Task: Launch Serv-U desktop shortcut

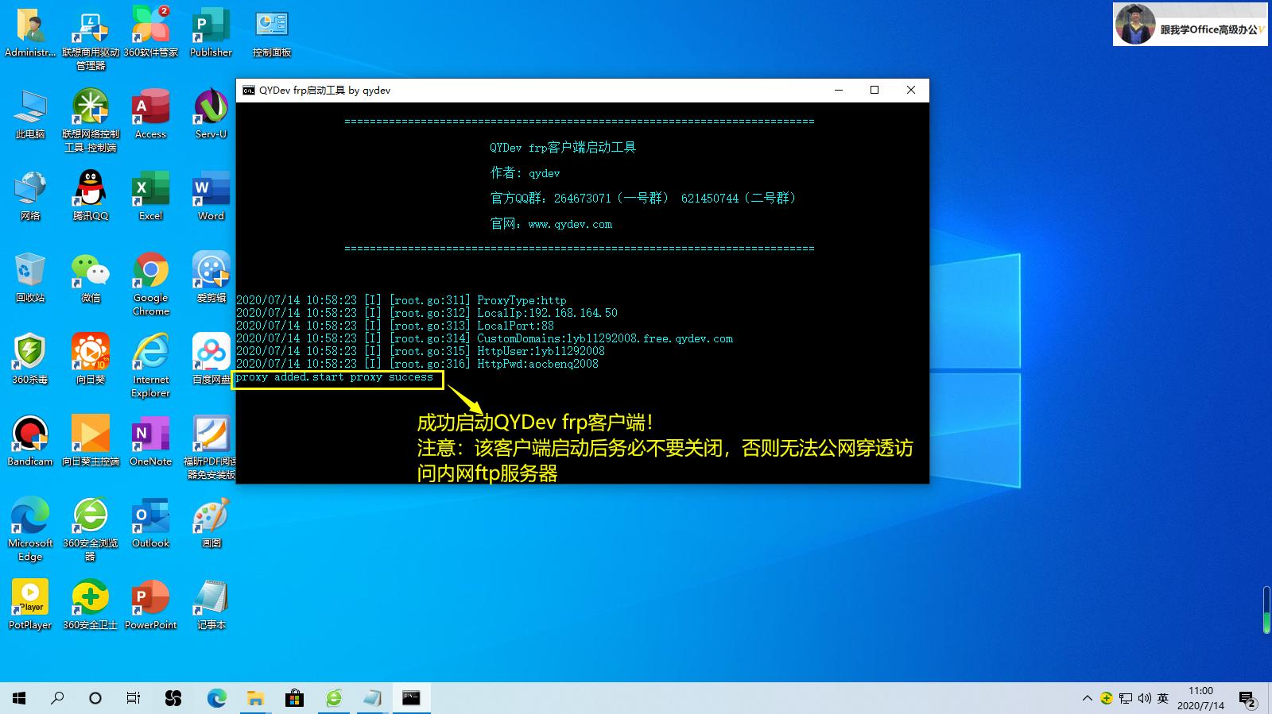Action: tap(211, 114)
